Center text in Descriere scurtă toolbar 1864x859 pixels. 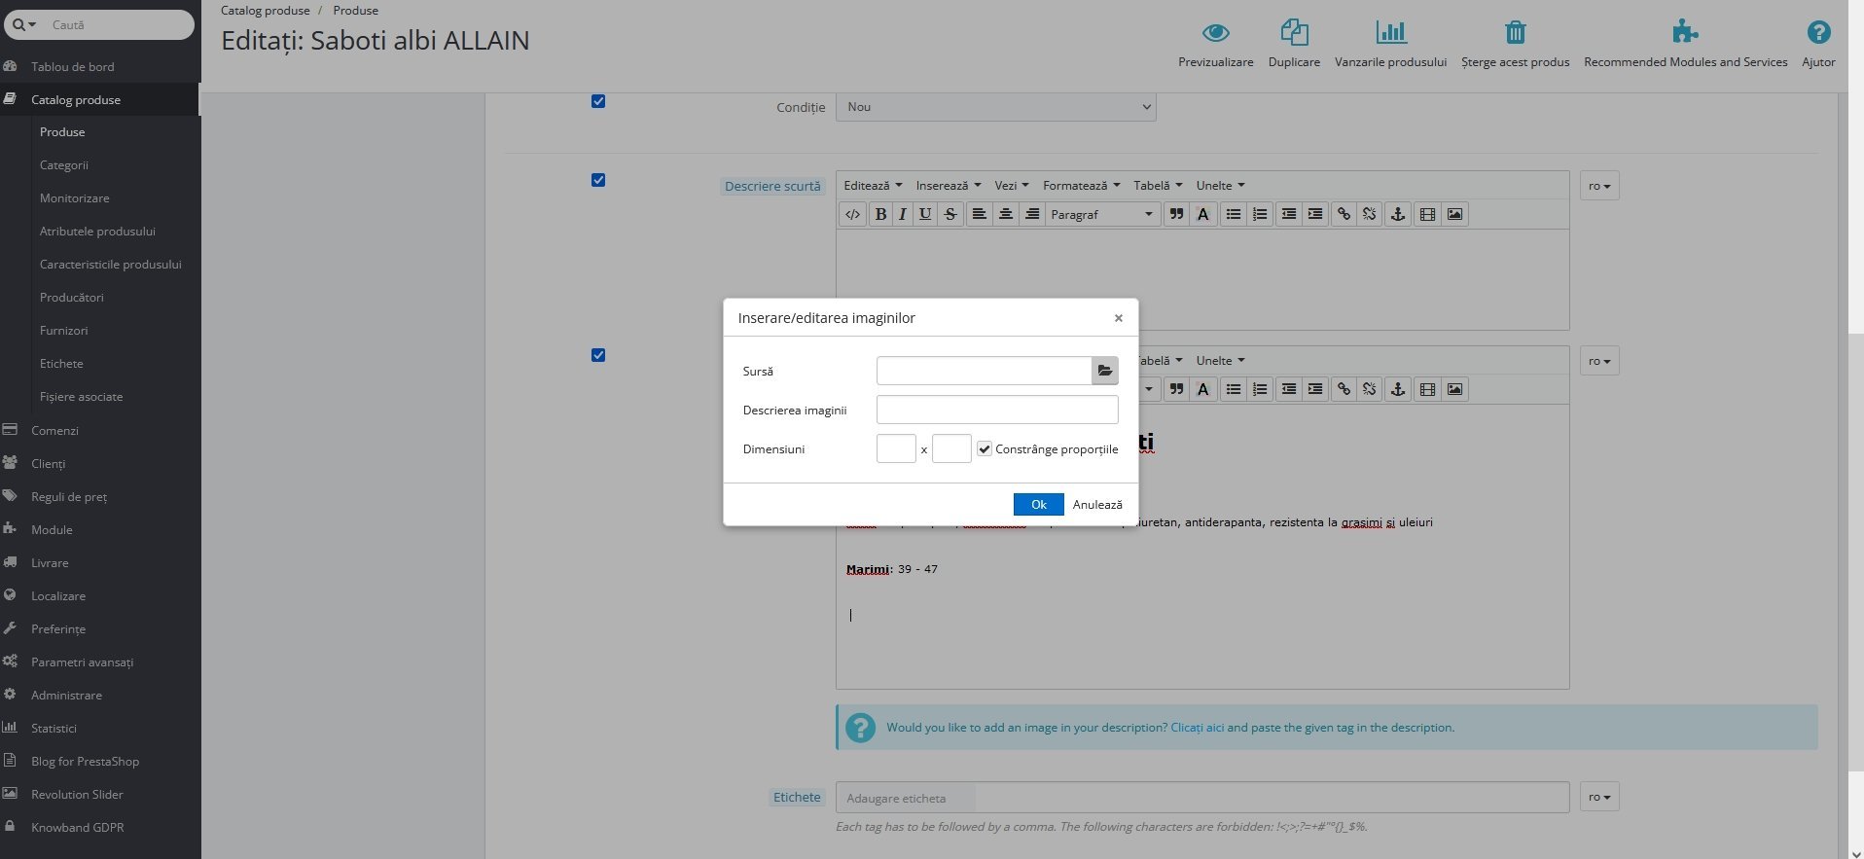[1006, 214]
